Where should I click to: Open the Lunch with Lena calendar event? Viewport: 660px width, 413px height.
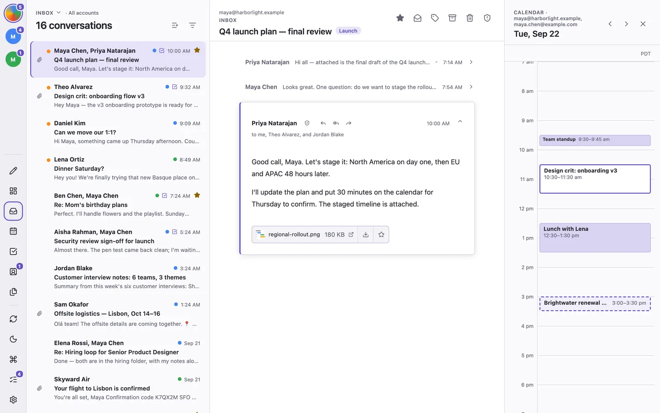(x=595, y=238)
